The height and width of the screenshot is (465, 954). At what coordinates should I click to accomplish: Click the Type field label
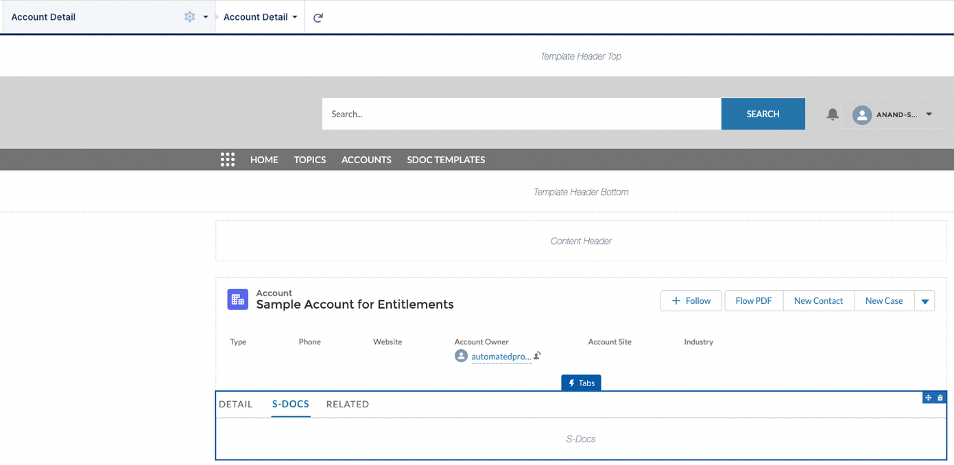[238, 342]
